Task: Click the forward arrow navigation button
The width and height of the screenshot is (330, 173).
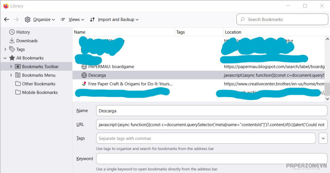Action: coord(16,19)
